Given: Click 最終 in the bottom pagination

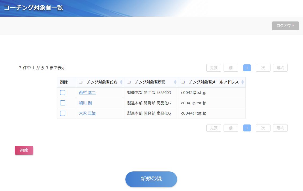Looking at the screenshot, I should pyautogui.click(x=280, y=128).
